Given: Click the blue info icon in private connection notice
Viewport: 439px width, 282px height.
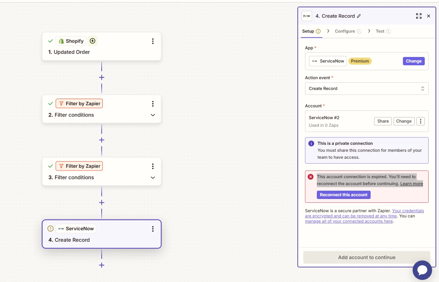Looking at the screenshot, I should (311, 143).
